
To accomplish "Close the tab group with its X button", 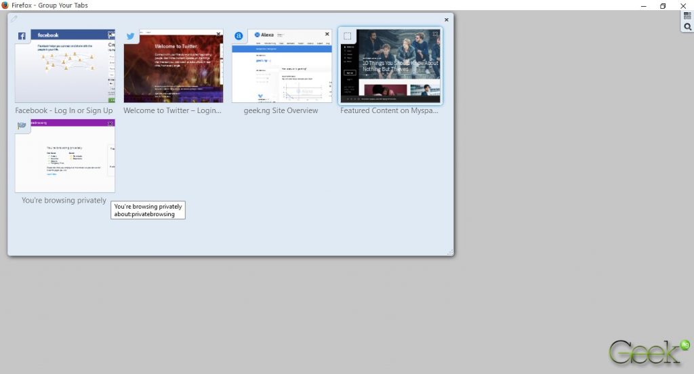I will click(x=446, y=20).
